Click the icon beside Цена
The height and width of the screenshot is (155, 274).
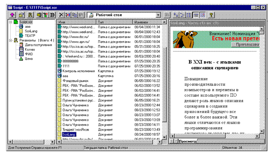(21, 59)
